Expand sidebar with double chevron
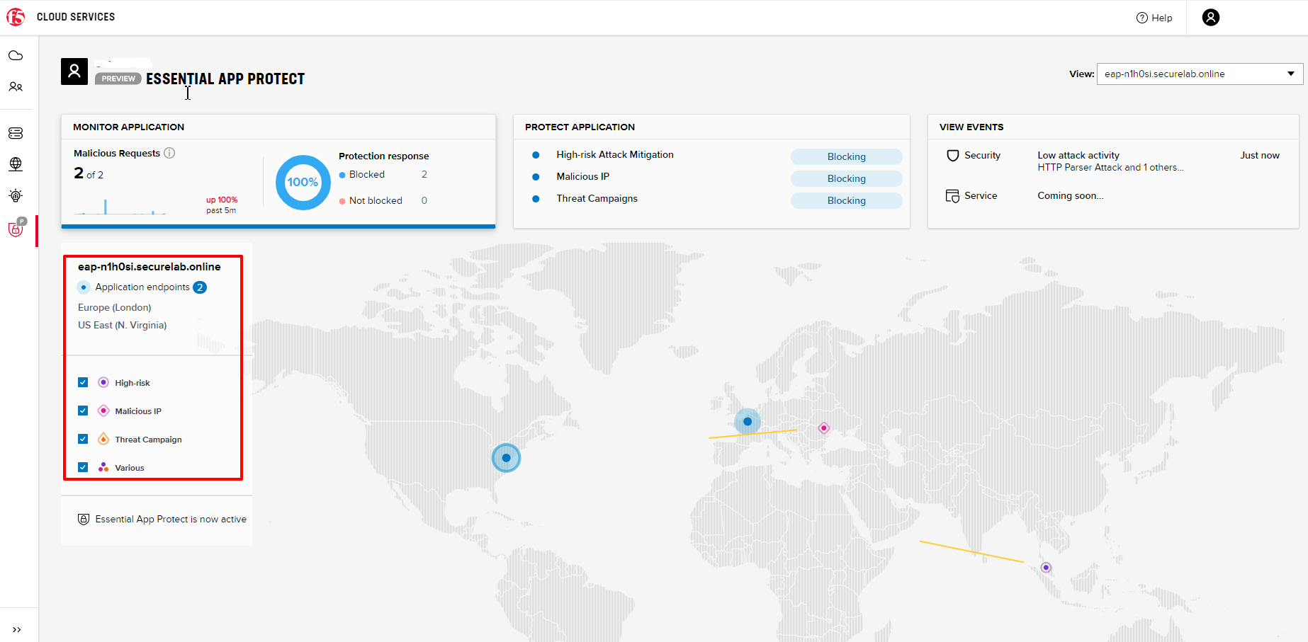 (x=16, y=629)
